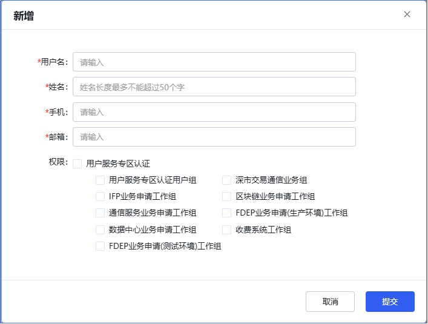The height and width of the screenshot is (324, 428).
Task: Toggle 通信服务业务申请工作组 checkbox
Action: point(100,213)
